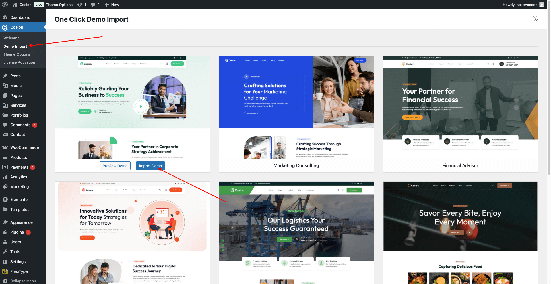The image size is (551, 284).
Task: Open the Theme Options submenu item
Action: coord(17,54)
